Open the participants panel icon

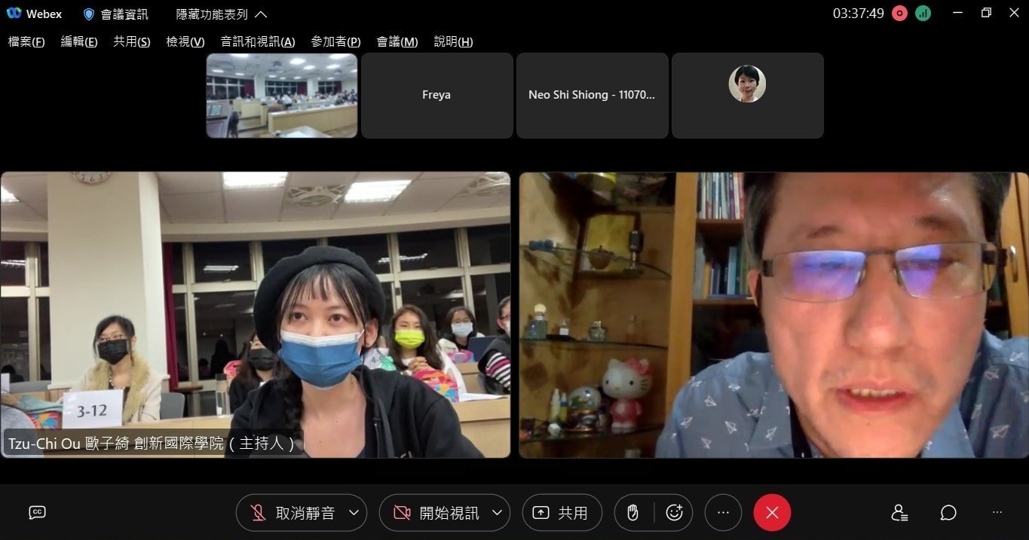coord(899,513)
